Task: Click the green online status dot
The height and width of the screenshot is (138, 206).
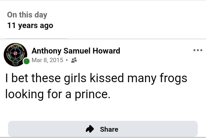Action: (26, 61)
